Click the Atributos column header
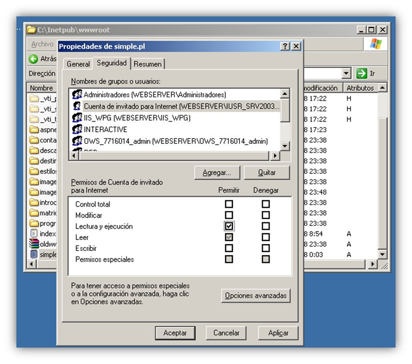This screenshot has height=364, width=412. tap(360, 88)
